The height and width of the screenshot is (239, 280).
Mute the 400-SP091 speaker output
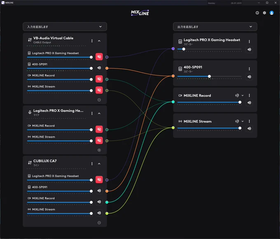[249, 77]
